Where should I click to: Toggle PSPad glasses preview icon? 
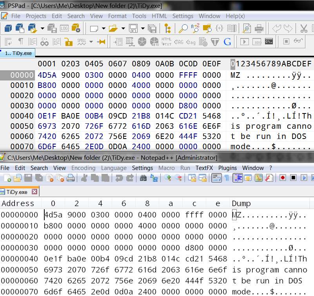(x=298, y=41)
